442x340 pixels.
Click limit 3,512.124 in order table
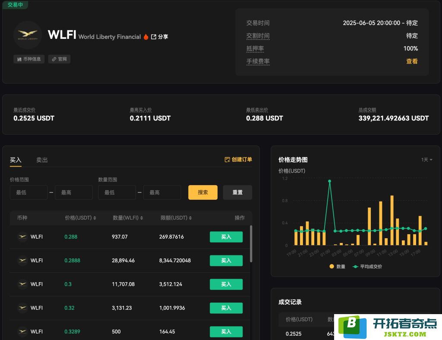click(170, 284)
